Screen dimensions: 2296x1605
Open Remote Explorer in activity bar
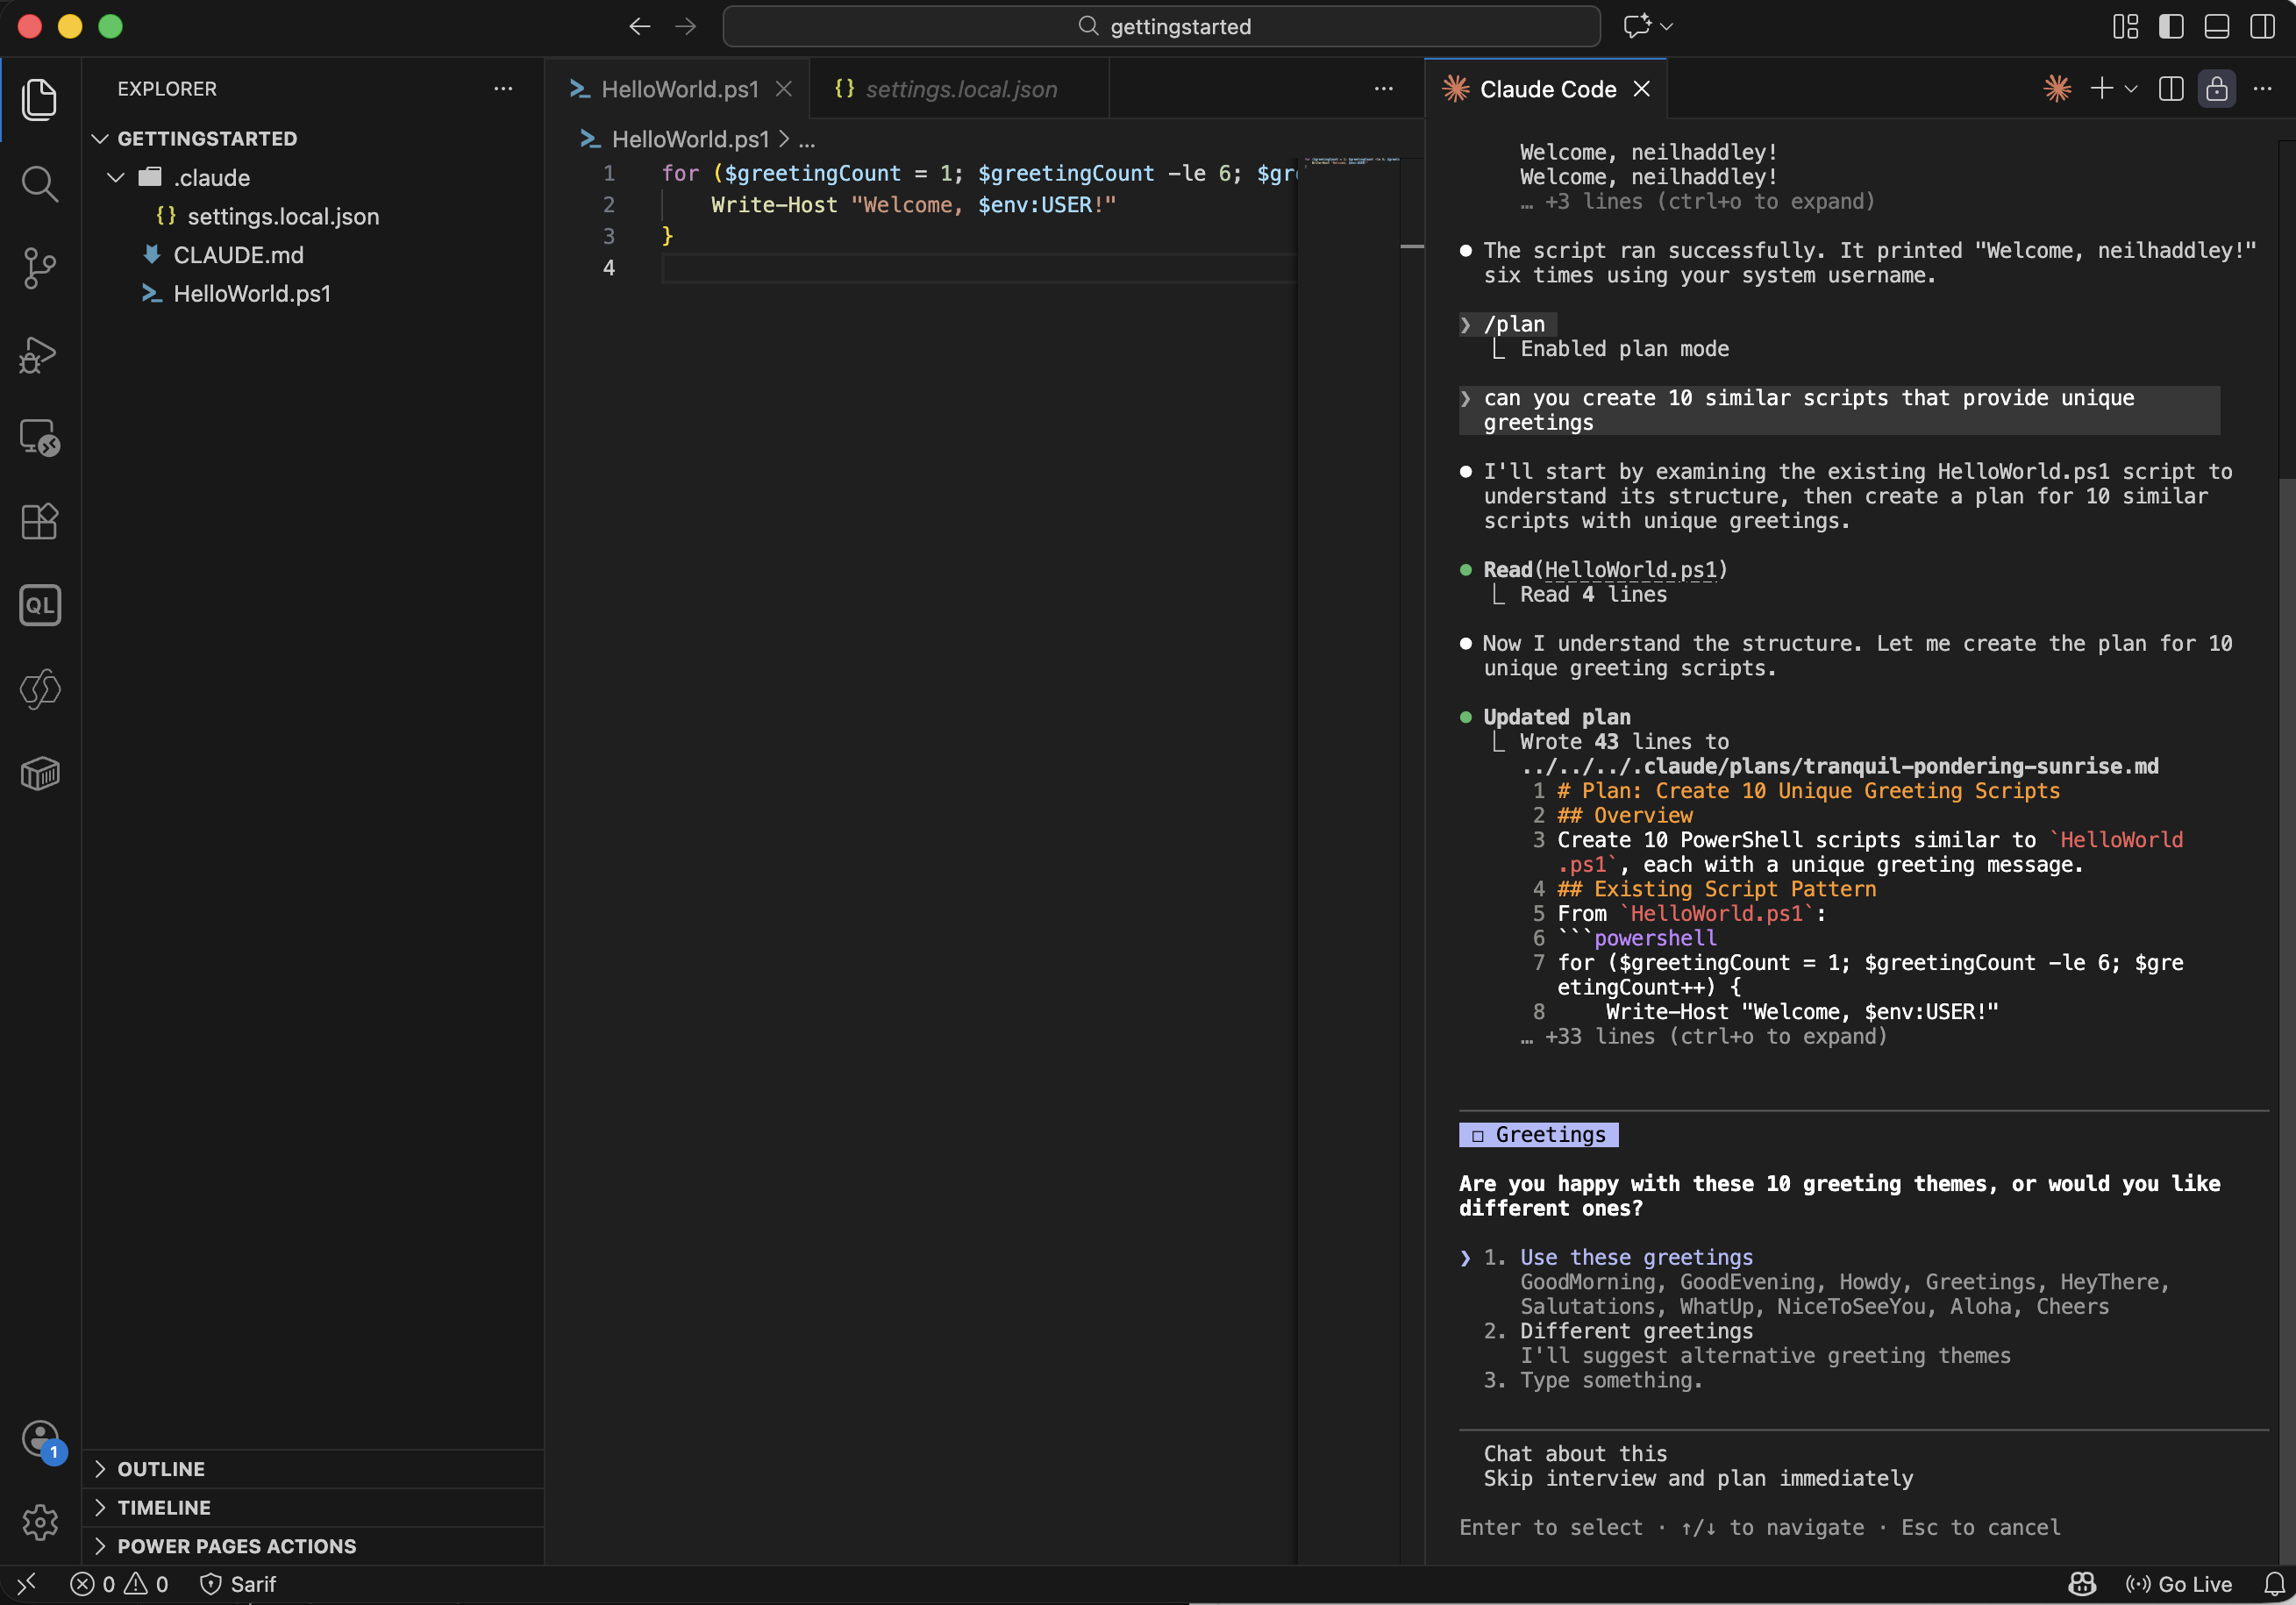coord(39,437)
